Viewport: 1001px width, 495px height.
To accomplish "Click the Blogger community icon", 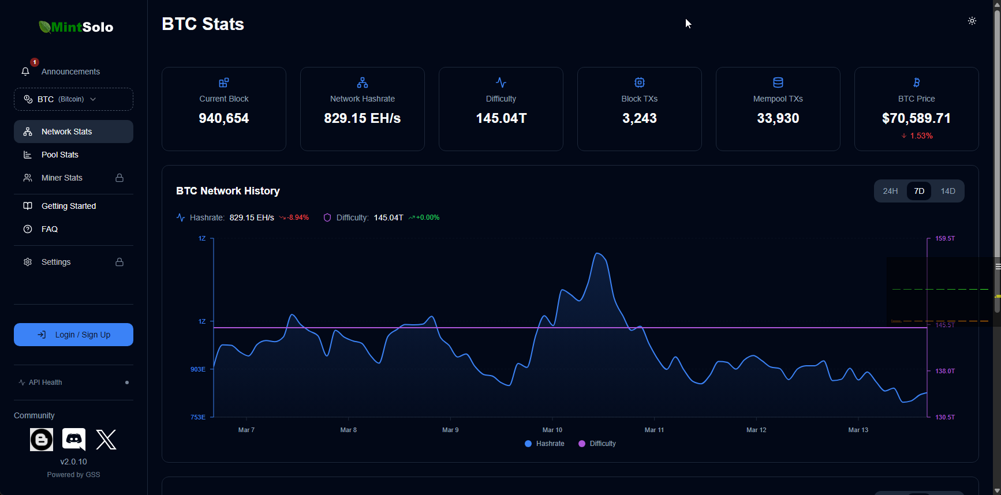I will tap(42, 440).
